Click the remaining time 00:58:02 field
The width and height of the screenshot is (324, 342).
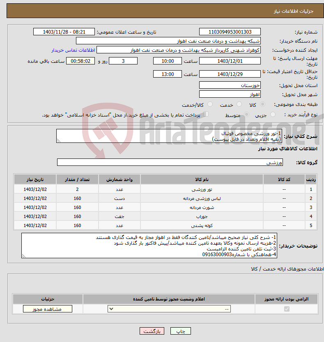[x=80, y=61]
